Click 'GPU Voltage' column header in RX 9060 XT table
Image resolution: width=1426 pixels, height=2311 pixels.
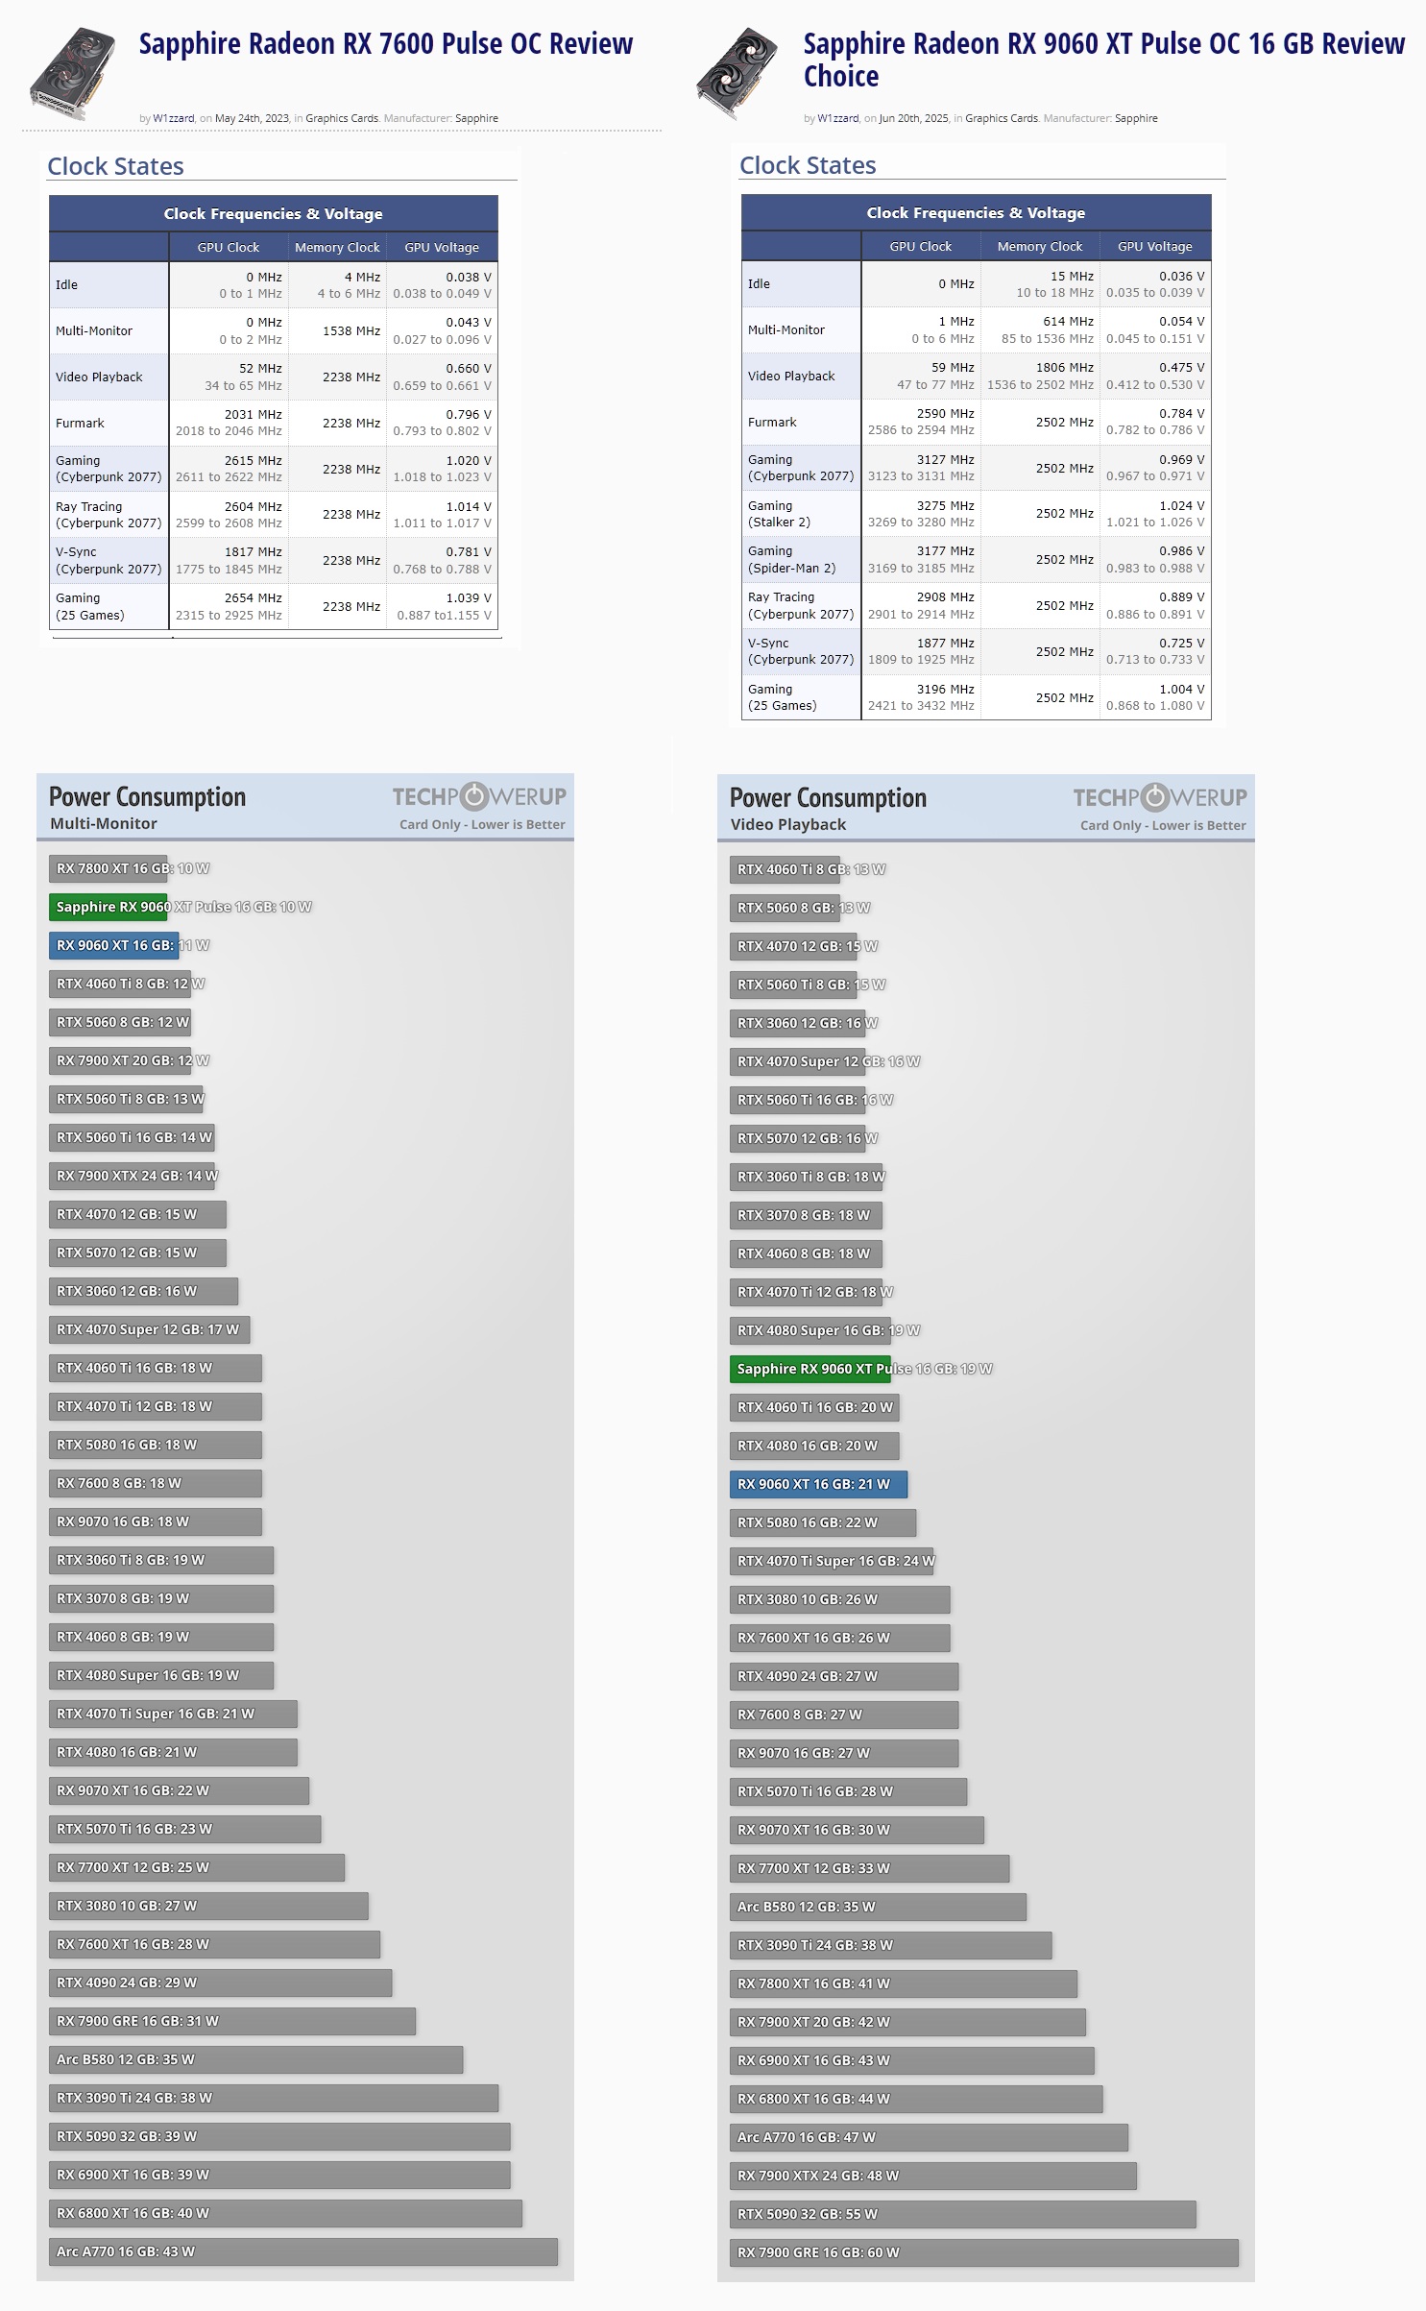tap(1154, 246)
